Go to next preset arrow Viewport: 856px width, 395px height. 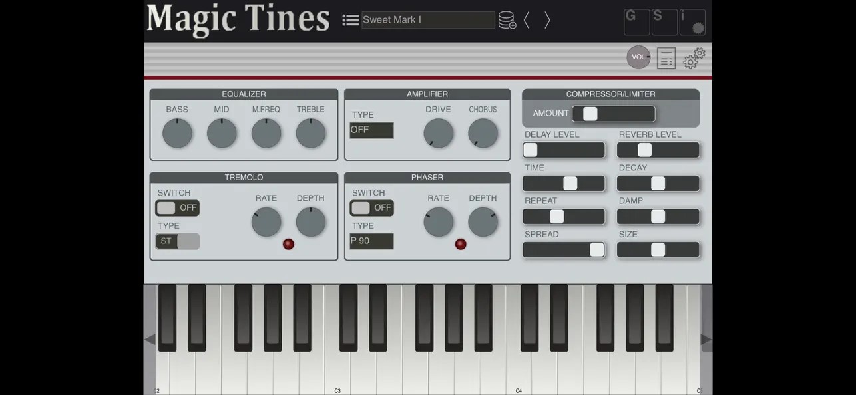point(547,20)
